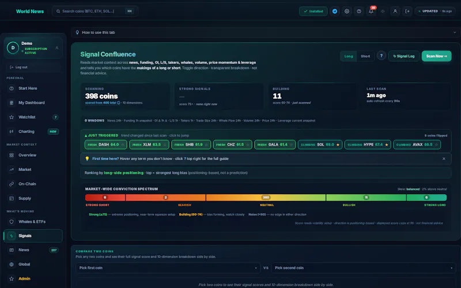Remove SOL star from watchlist
This screenshot has height=288, width=461.
[x=338, y=145]
